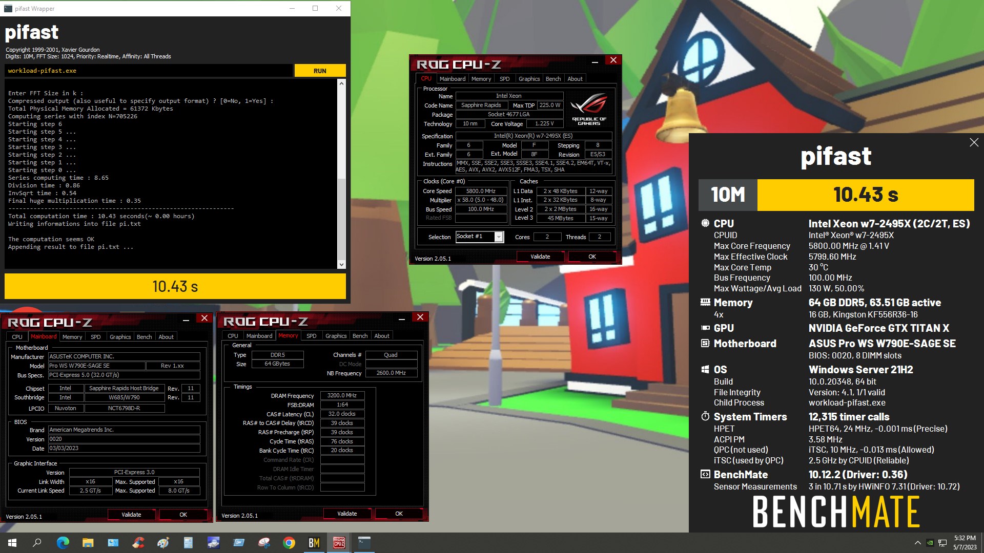Switch to Bench tab in Mainboard CPU-Z window
Screen dimensions: 984x553
pyautogui.click(x=144, y=337)
